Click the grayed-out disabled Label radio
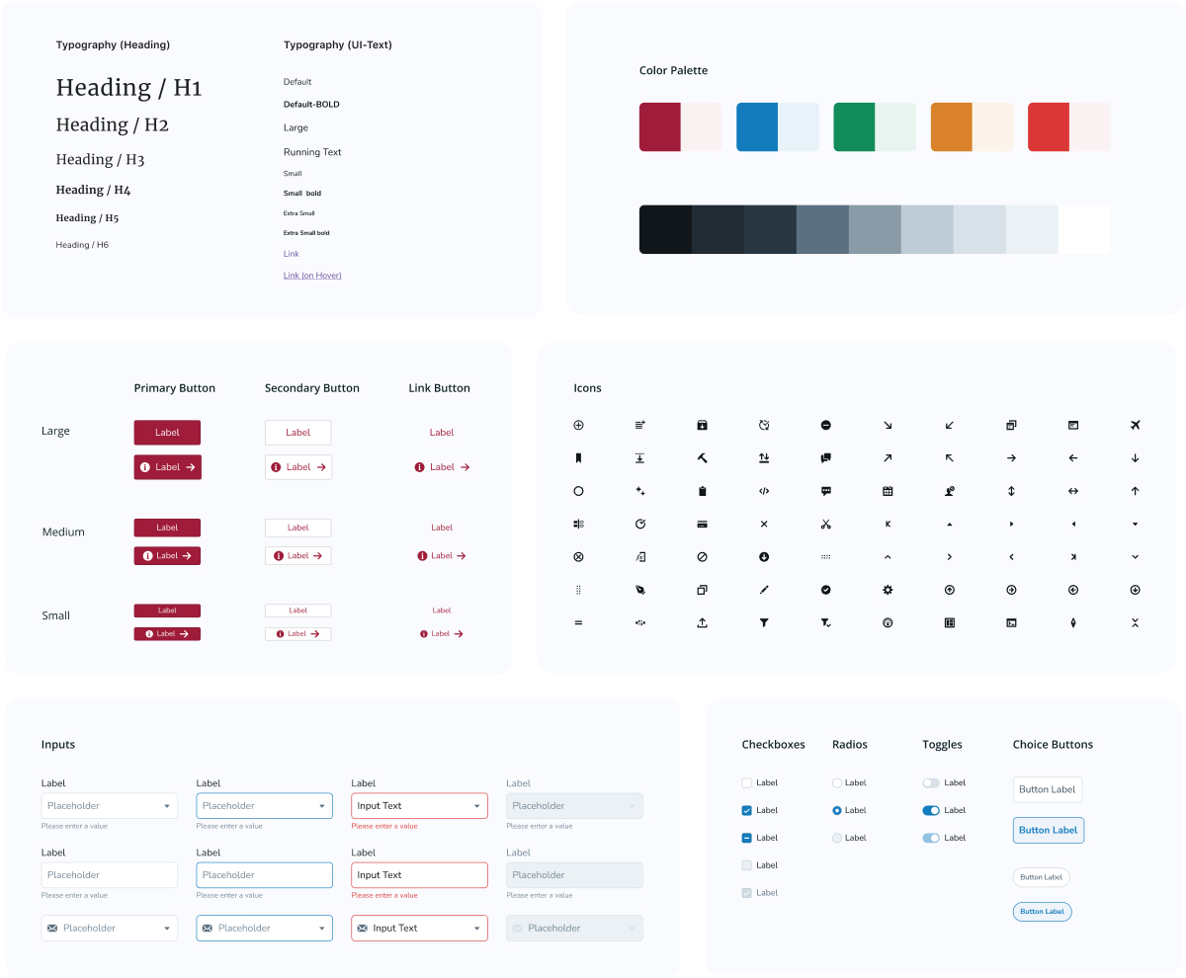Viewport: 1186px width, 978px height. 837,838
